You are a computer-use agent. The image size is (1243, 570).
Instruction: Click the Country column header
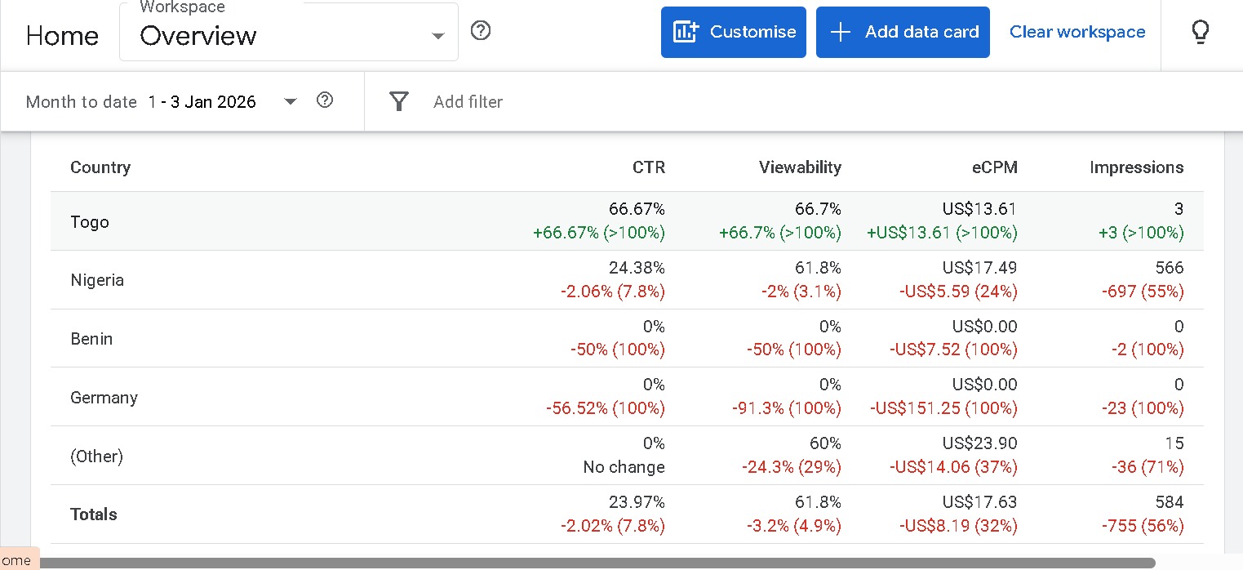[x=100, y=167]
